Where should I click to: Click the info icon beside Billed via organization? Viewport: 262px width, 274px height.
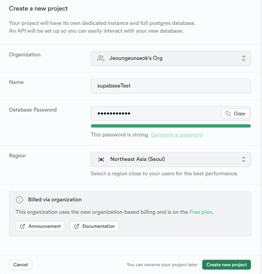pyautogui.click(x=19, y=200)
